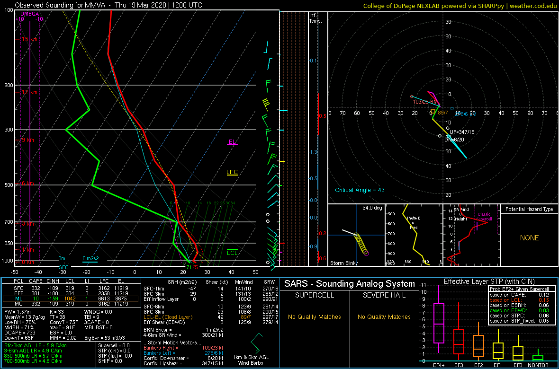
Task: Click the Storm Slinky circle stack
Action: point(361,244)
